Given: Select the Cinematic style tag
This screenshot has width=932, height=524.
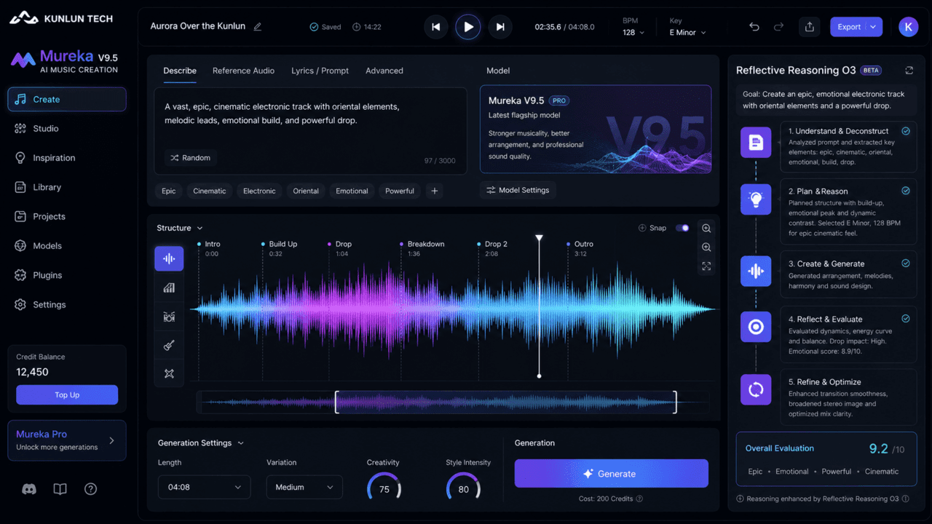Looking at the screenshot, I should point(210,191).
